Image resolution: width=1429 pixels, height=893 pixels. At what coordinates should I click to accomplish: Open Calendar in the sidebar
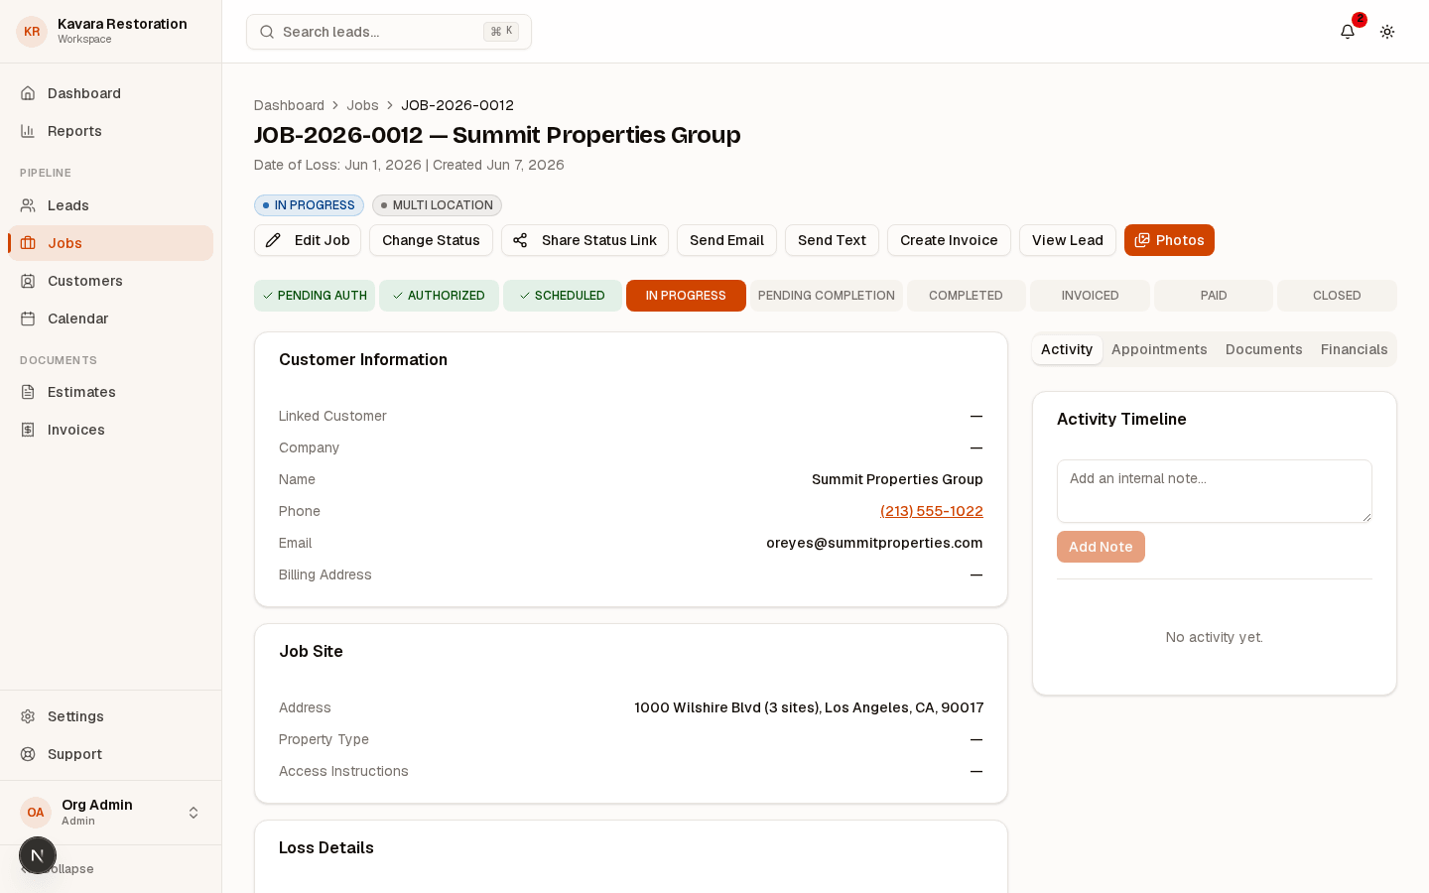coord(111,319)
